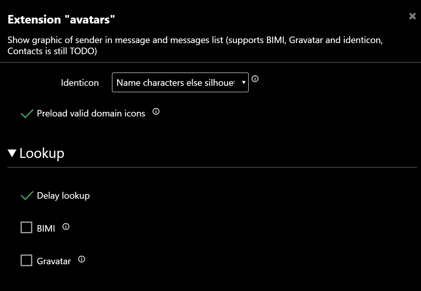The width and height of the screenshot is (421, 291).
Task: Click the Extension "avatars" title
Action: click(61, 20)
